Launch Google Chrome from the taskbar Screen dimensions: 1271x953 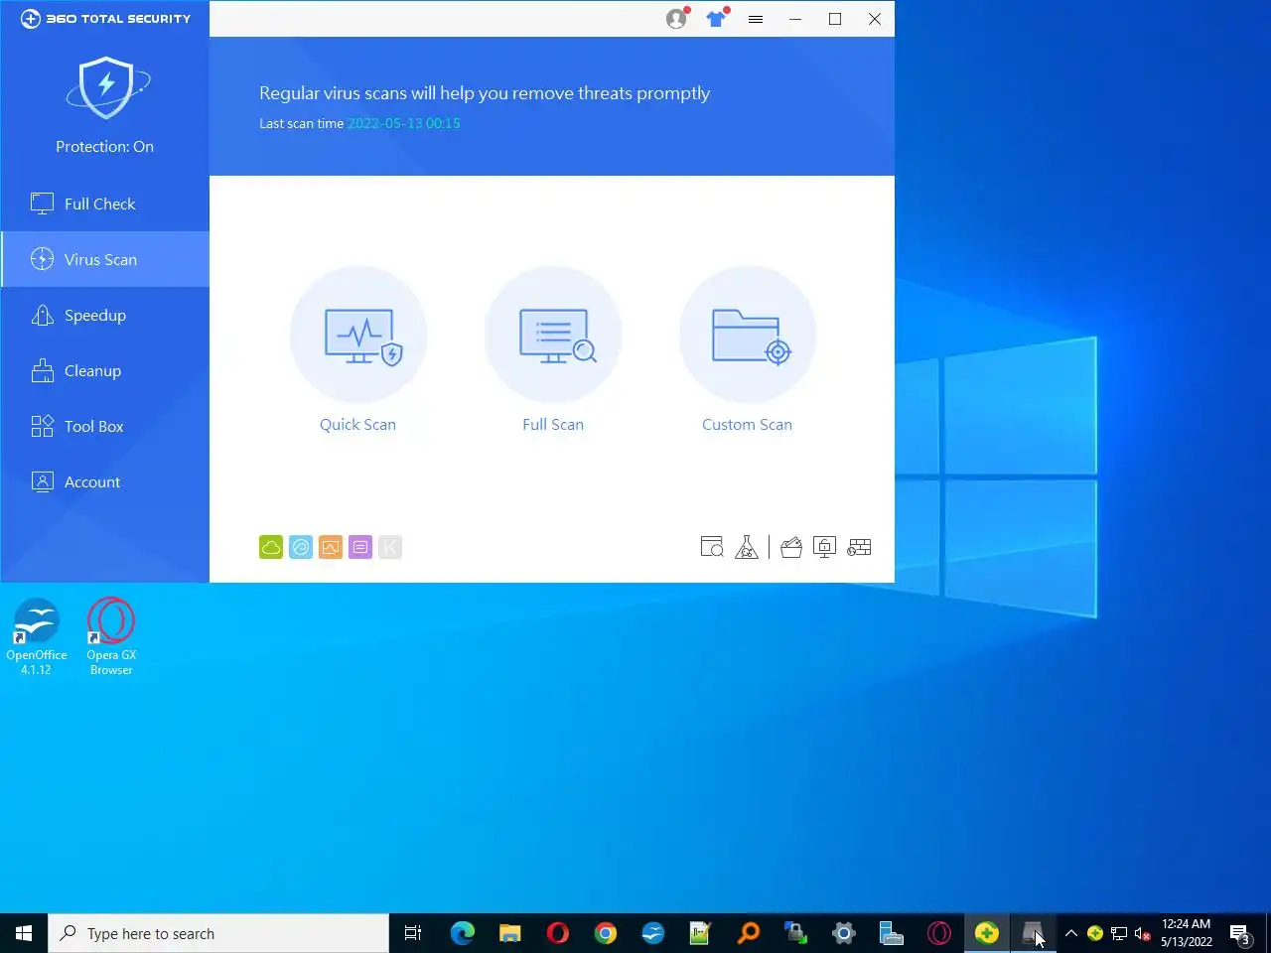coord(605,933)
